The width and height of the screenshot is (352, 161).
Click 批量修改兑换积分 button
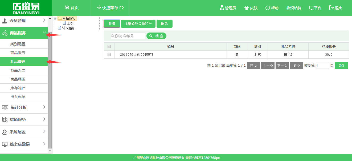(x=138, y=24)
